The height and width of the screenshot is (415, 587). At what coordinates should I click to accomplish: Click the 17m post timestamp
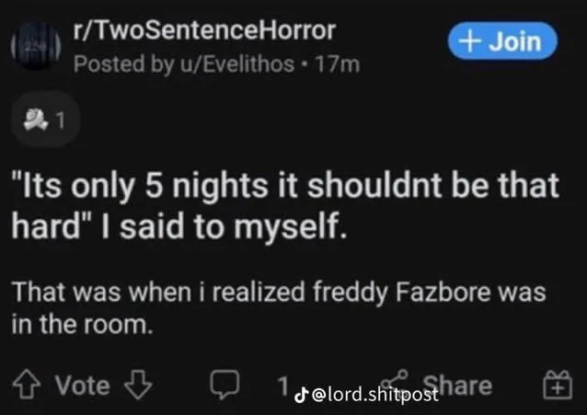tap(342, 63)
